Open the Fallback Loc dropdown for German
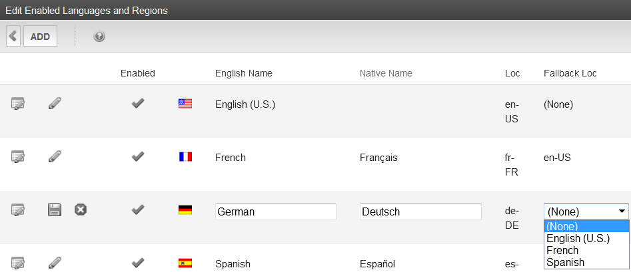 click(586, 211)
